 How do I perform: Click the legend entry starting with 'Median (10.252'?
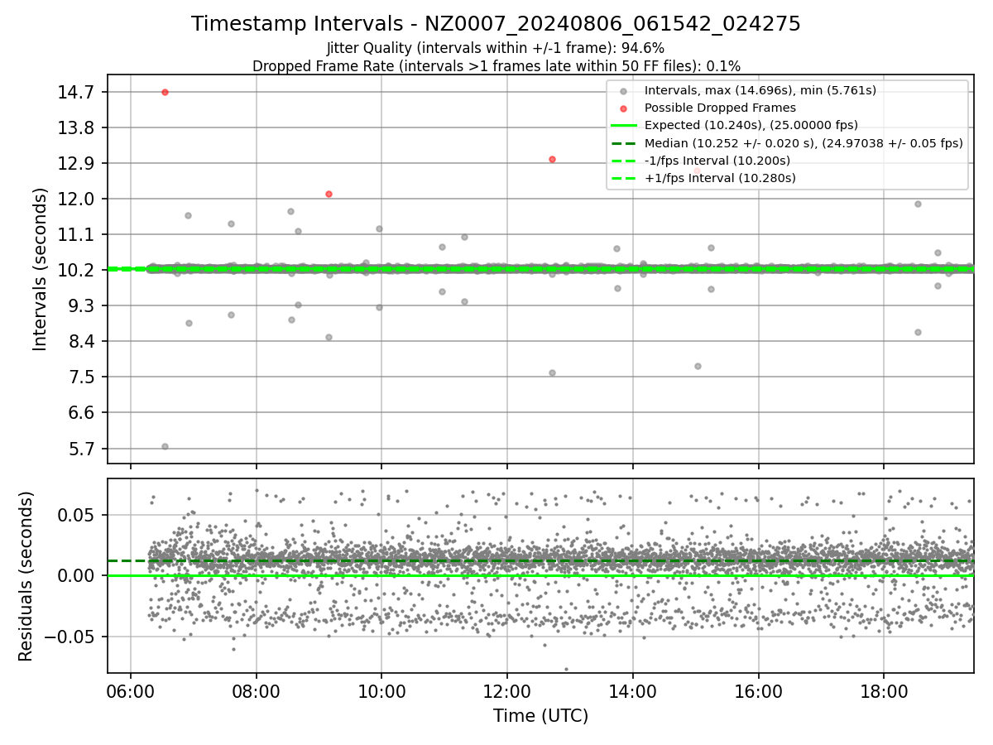804,142
